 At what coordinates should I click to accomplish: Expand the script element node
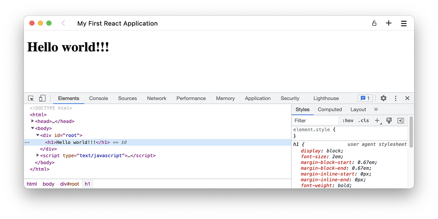coord(38,155)
